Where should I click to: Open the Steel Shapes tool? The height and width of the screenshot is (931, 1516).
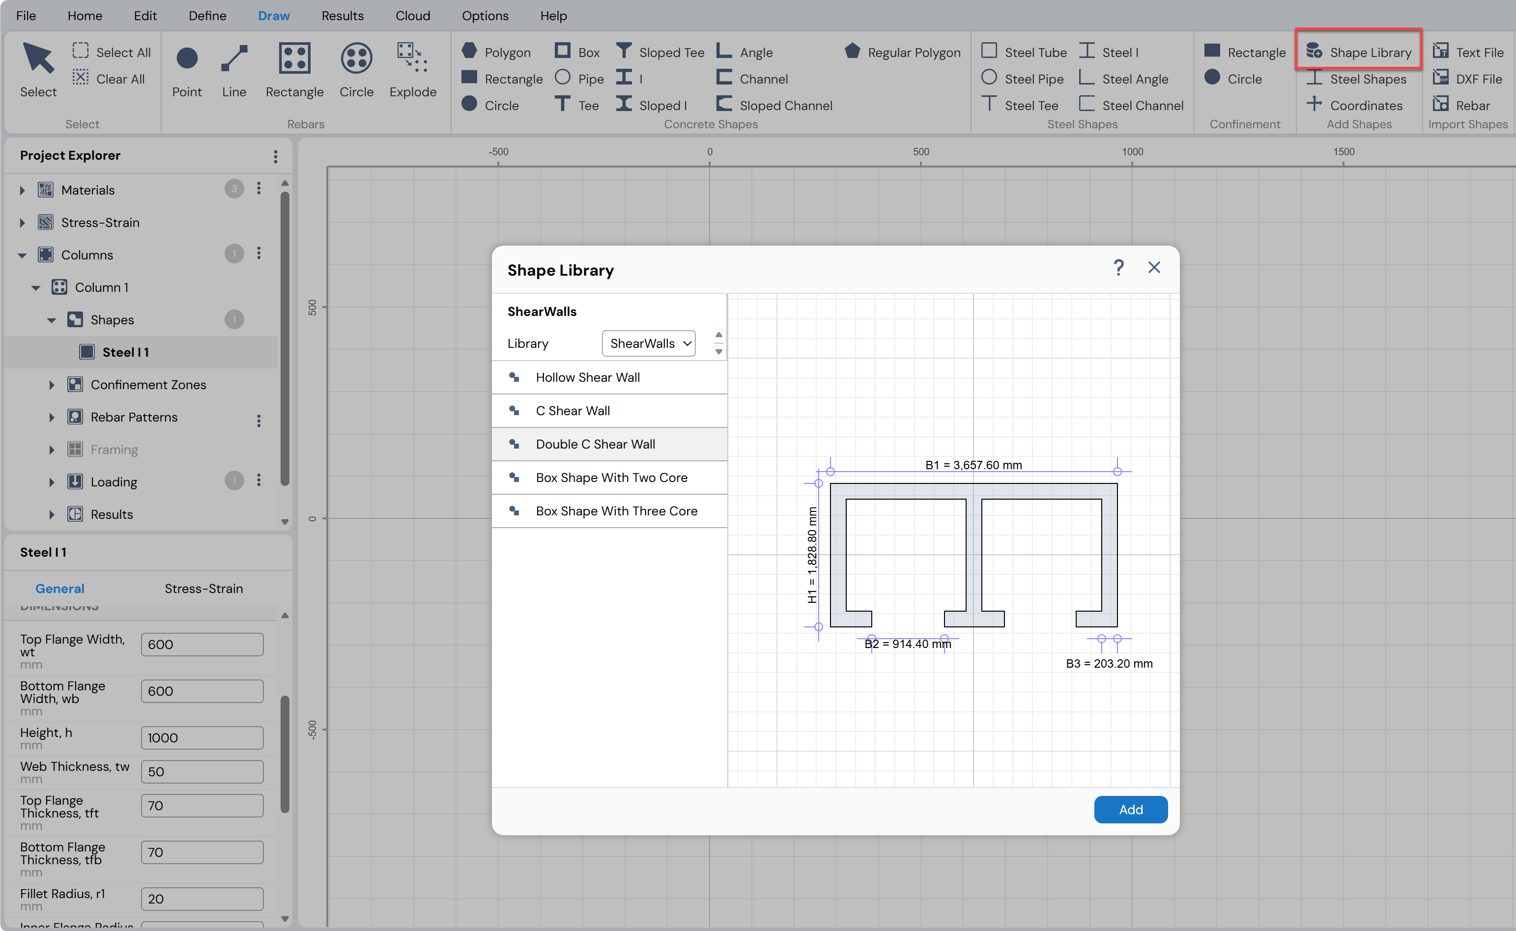click(1356, 78)
